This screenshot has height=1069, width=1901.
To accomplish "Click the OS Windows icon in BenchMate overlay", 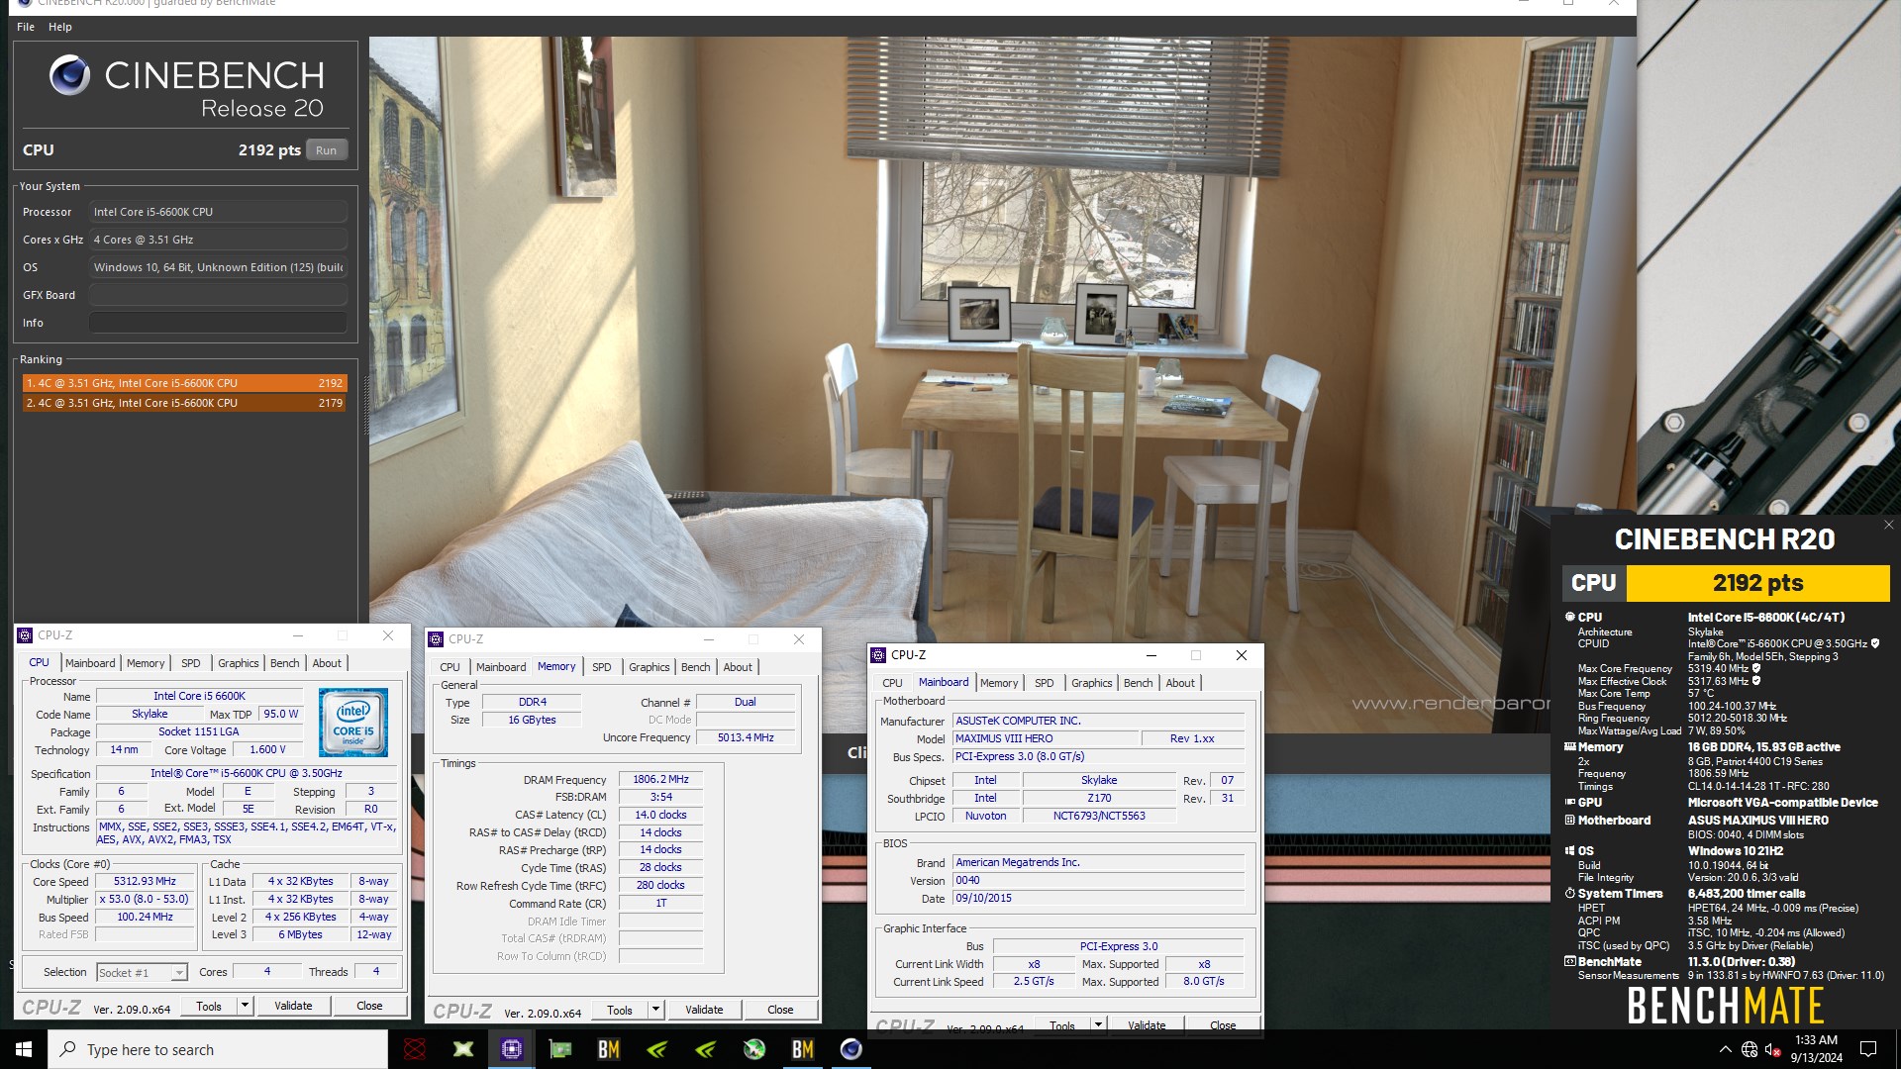I will pos(1569,851).
